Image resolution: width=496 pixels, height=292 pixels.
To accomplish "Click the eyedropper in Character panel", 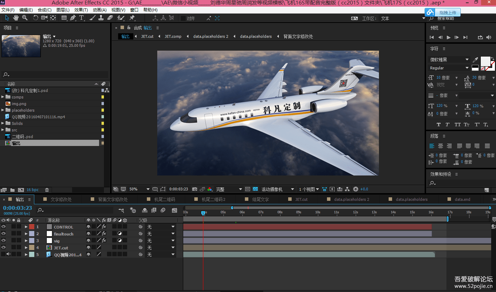I will click(x=475, y=60).
